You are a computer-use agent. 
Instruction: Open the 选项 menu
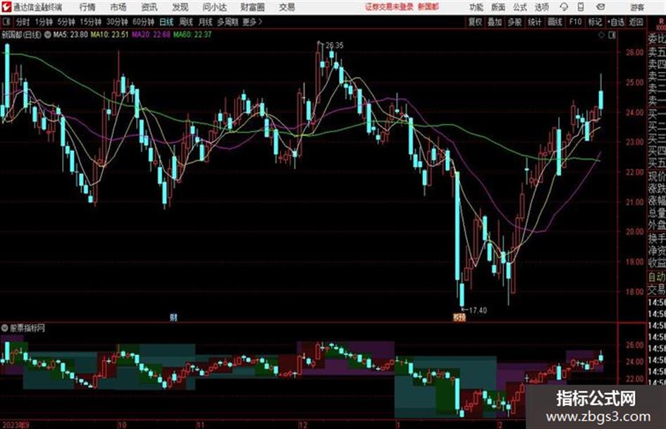point(542,7)
